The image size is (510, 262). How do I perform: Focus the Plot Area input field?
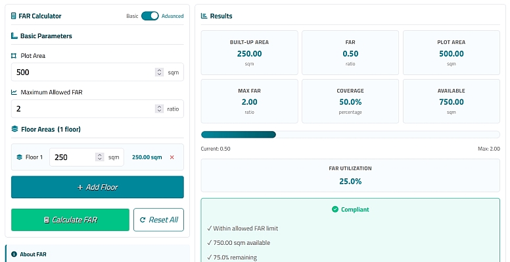click(x=97, y=72)
